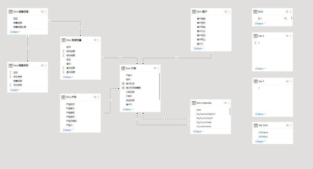This screenshot has width=313, height=169.
Task: Click the Dim Calendar table icon
Action: tap(194, 103)
